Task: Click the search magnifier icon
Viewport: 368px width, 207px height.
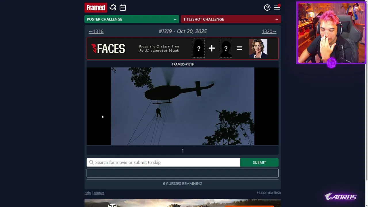Action: point(91,162)
